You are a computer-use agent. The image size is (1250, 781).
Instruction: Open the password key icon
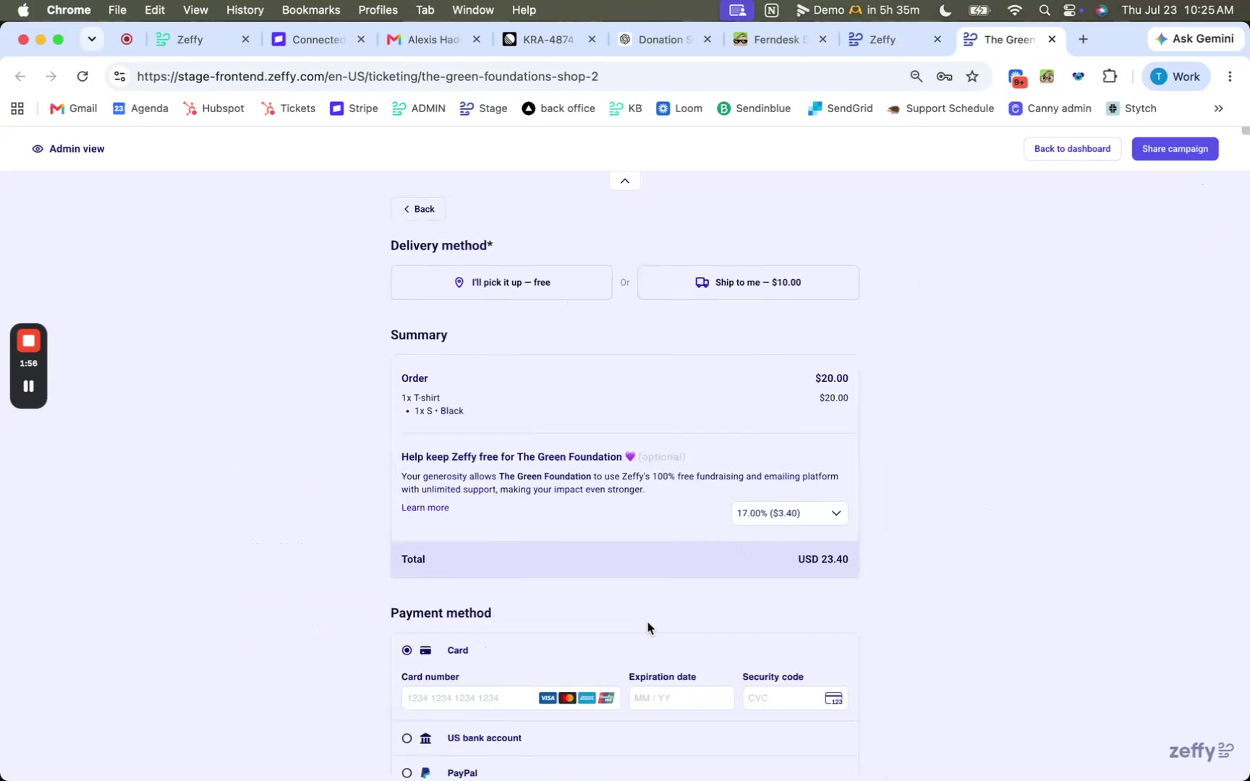pyautogui.click(x=944, y=76)
